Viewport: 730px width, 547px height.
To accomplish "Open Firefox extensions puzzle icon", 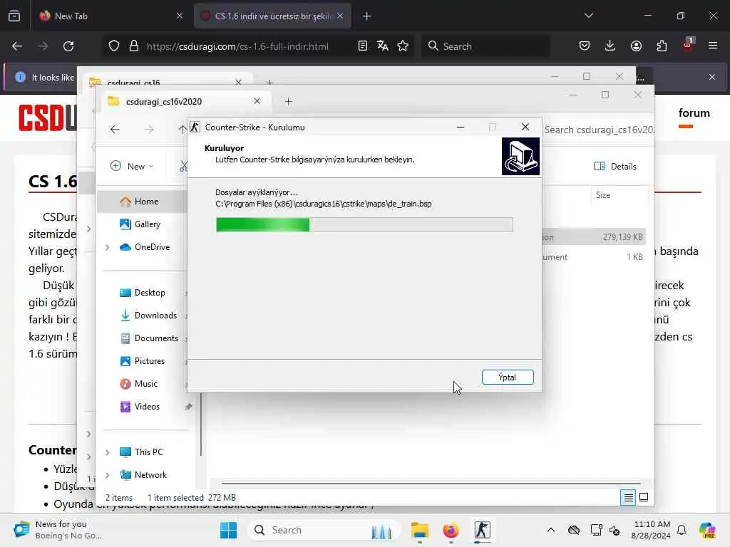I will [x=662, y=46].
